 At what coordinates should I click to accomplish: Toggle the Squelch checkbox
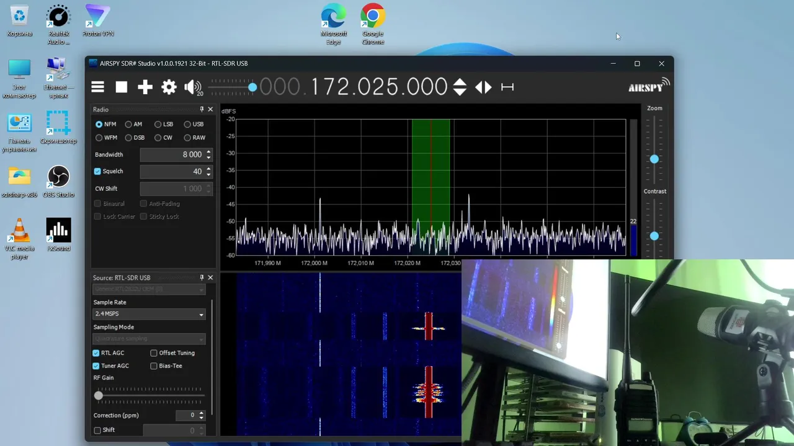[x=97, y=172]
